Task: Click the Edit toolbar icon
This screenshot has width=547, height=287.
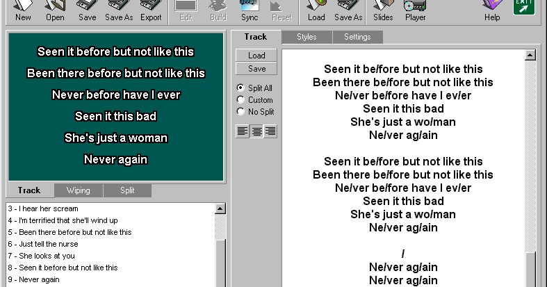Action: click(186, 10)
